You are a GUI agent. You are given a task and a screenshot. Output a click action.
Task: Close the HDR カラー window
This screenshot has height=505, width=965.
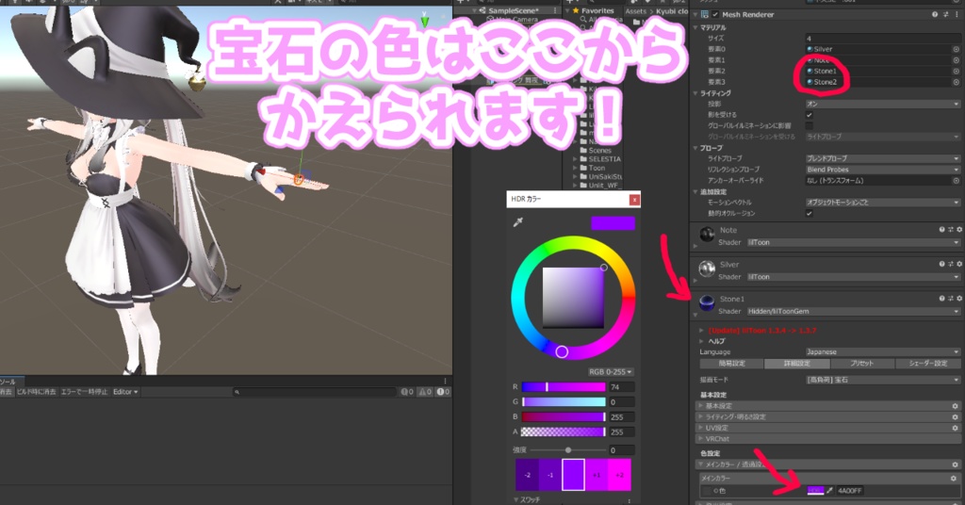634,200
